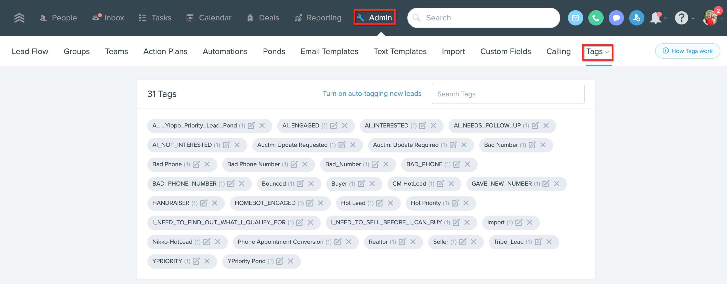The height and width of the screenshot is (284, 727).
Task: Edit the Phone Appointment Conversion tag
Action: (338, 242)
